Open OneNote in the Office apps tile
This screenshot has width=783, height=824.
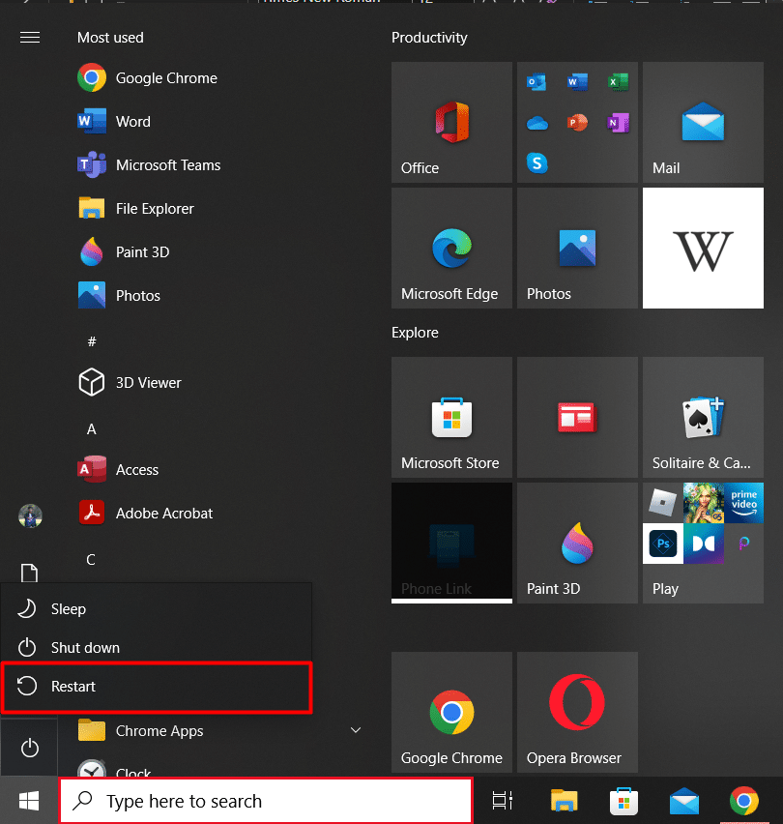click(x=618, y=123)
